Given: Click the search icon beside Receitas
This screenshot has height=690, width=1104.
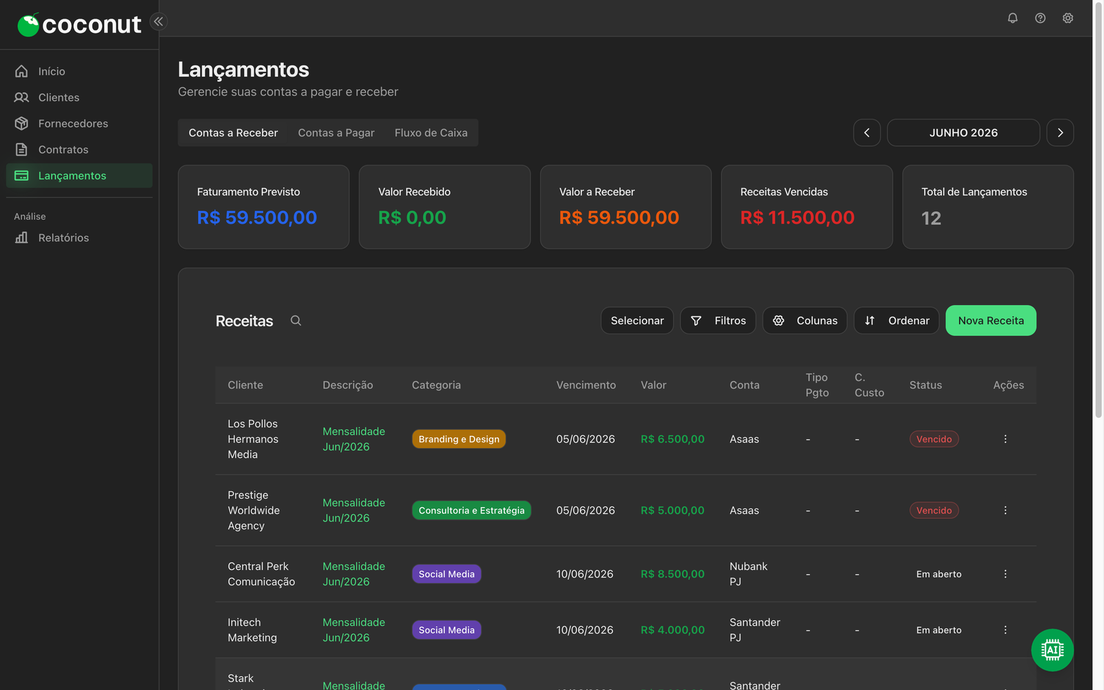Looking at the screenshot, I should [x=296, y=320].
